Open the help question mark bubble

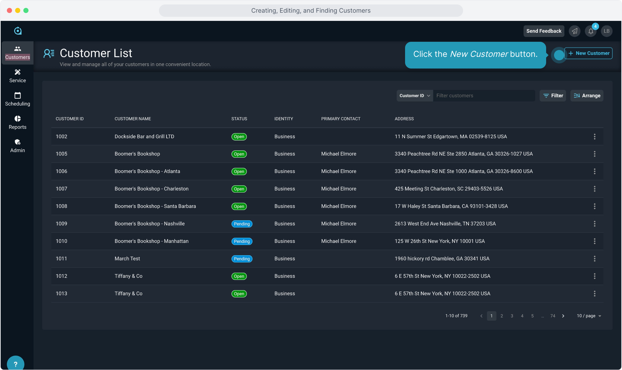[15, 364]
